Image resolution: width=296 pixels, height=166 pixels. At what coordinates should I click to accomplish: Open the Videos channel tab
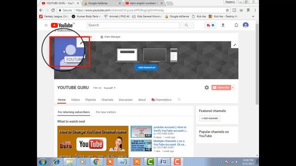pyautogui.click(x=75, y=100)
